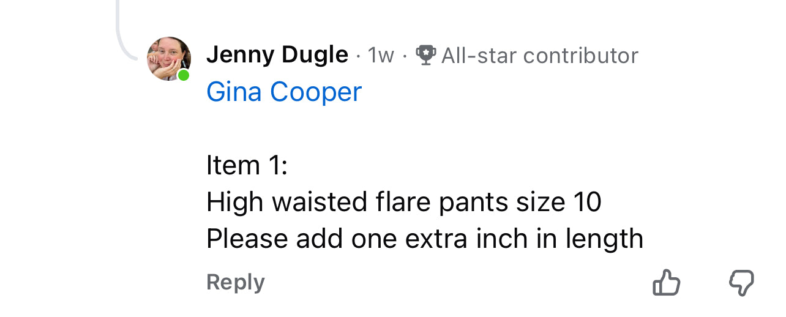Click the word "Please" in comment
The image size is (786, 317).
point(247,239)
